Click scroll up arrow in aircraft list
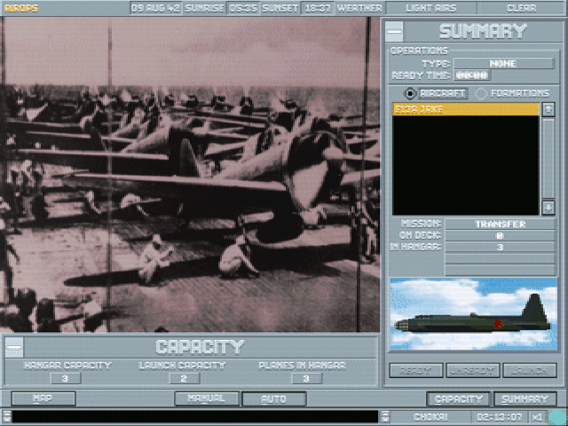Viewport: 568px width, 426px height. pyautogui.click(x=548, y=109)
